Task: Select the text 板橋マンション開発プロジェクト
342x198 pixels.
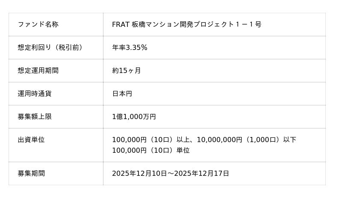Action: (x=180, y=24)
